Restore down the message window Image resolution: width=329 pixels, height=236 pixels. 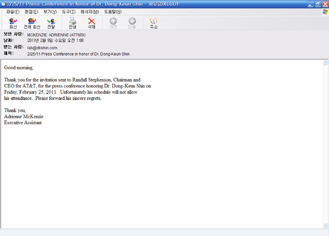pyautogui.click(x=318, y=4)
